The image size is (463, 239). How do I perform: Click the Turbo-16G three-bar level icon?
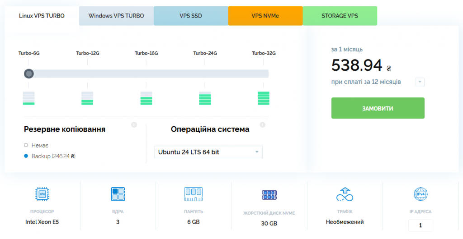click(146, 98)
